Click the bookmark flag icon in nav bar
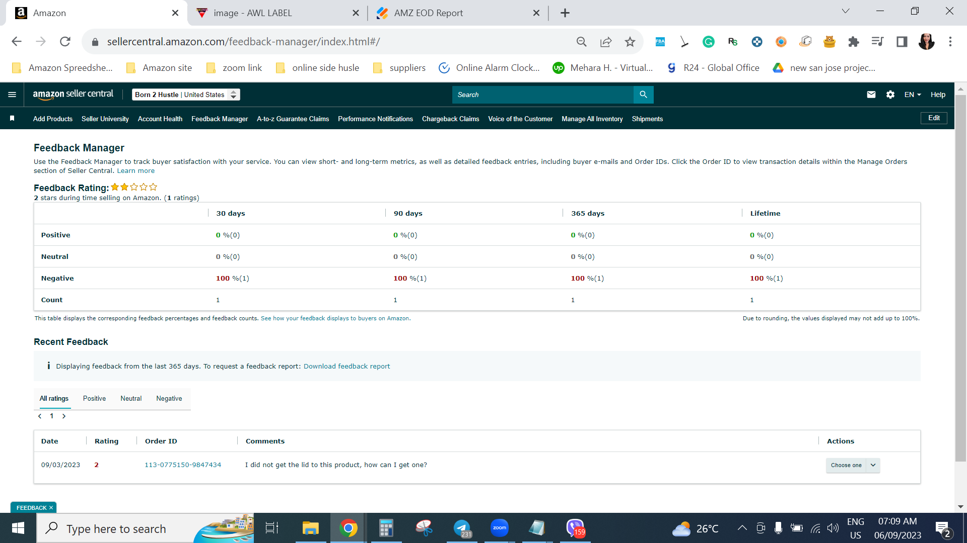Image resolution: width=967 pixels, height=543 pixels. 12,119
